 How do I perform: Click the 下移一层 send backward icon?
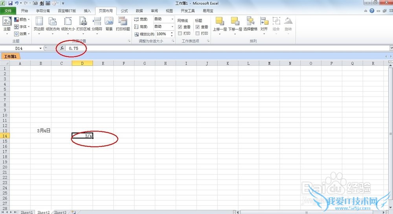235,21
